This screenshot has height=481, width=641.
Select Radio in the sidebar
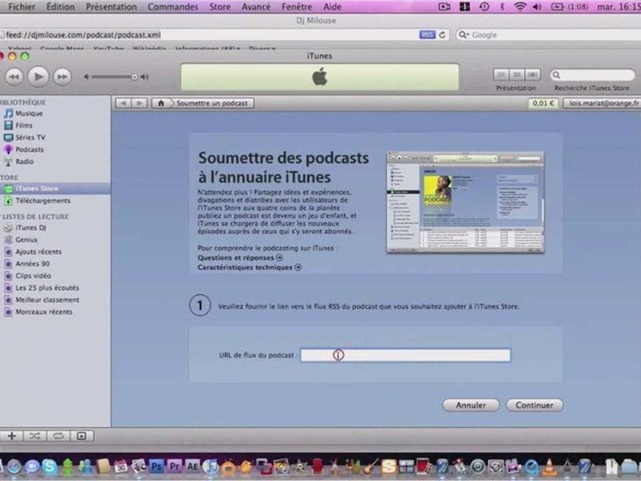click(25, 162)
